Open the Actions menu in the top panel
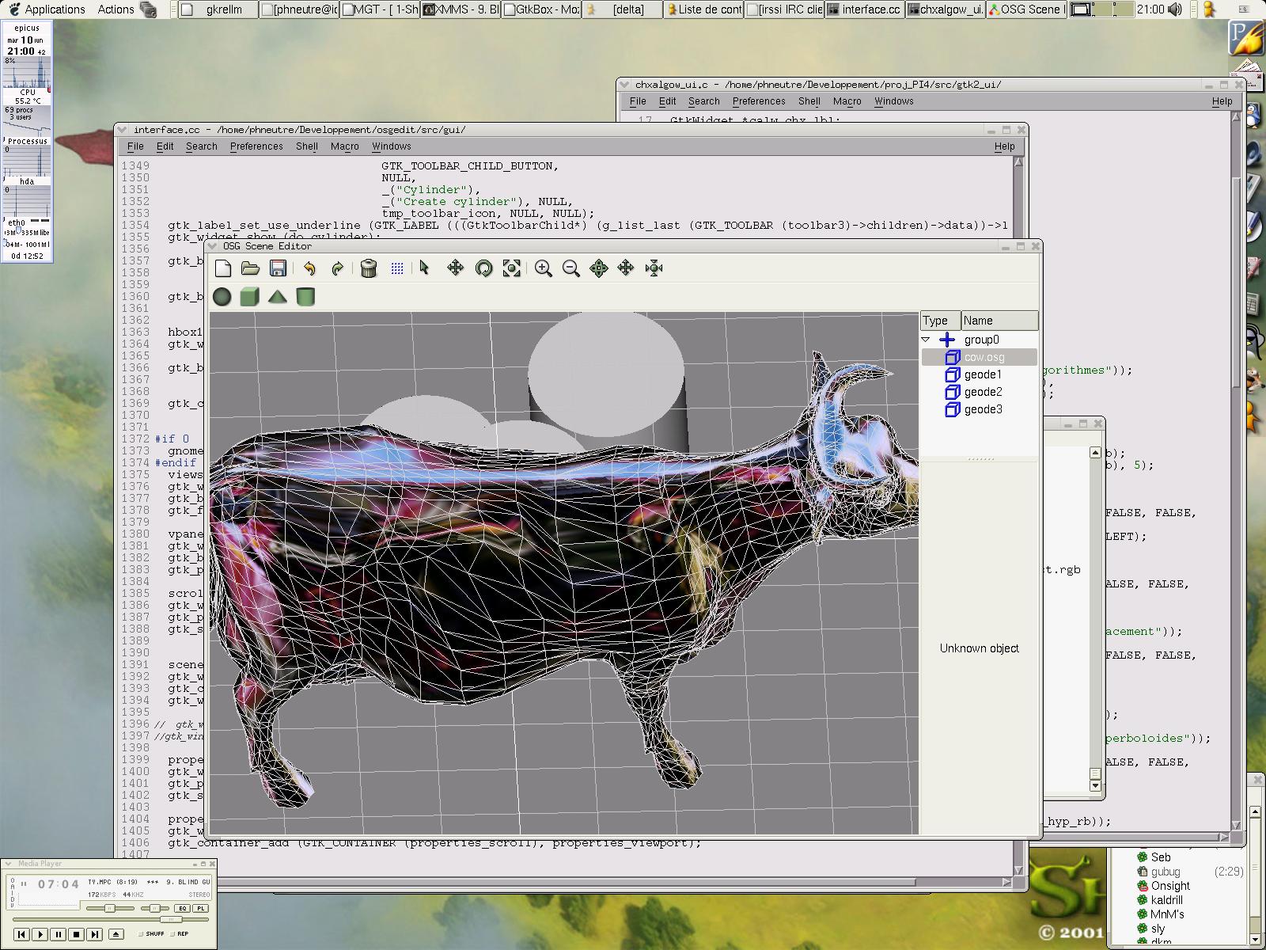This screenshot has height=950, width=1266. click(116, 9)
